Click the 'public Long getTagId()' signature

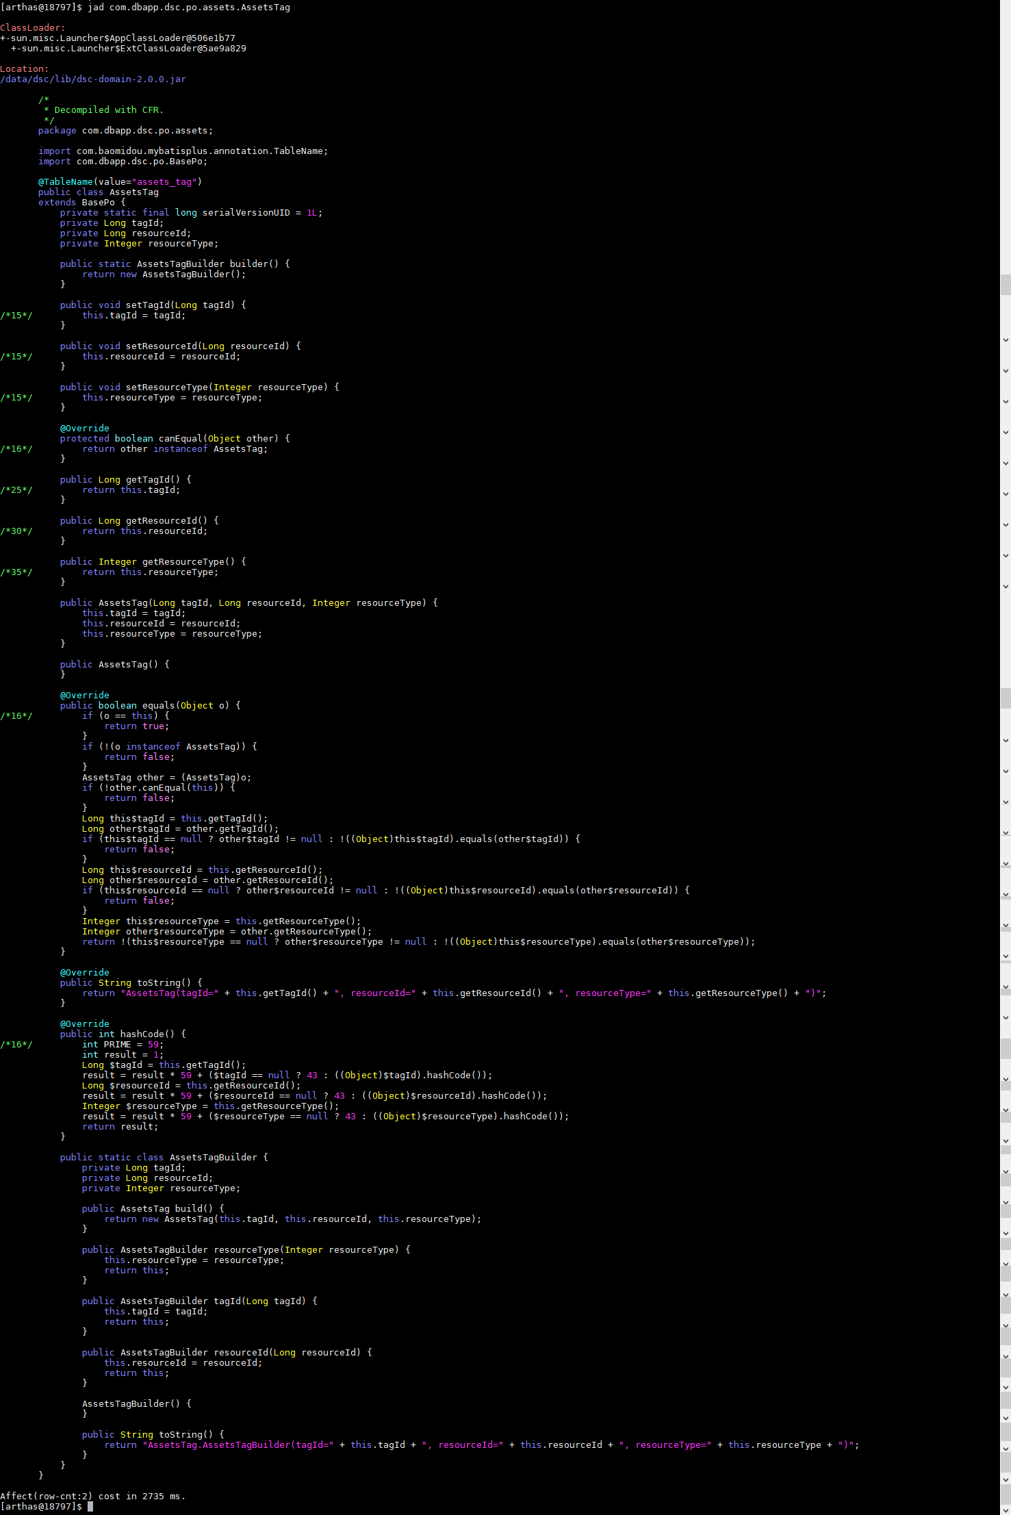[126, 480]
